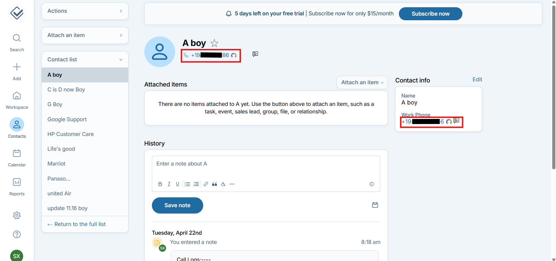
Task: Click the message icon beside header phone
Action: tap(255, 54)
